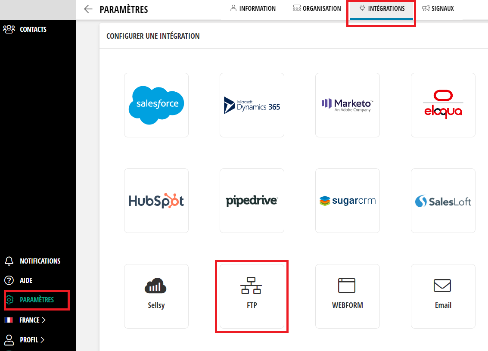Open the Eloqua integration tile
The image size is (488, 351).
tap(443, 105)
